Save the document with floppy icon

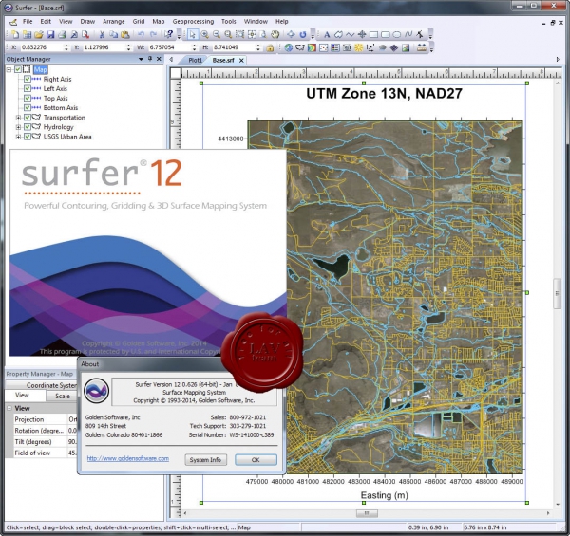coord(50,34)
